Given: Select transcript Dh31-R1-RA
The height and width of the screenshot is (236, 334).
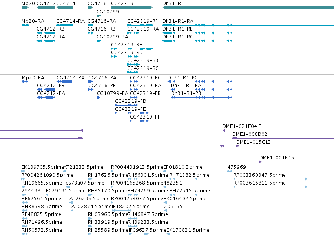Looking at the screenshot, I should pos(178,21).
